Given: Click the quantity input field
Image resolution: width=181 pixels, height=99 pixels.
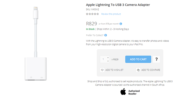Looking at the screenshot, I should point(103,59).
